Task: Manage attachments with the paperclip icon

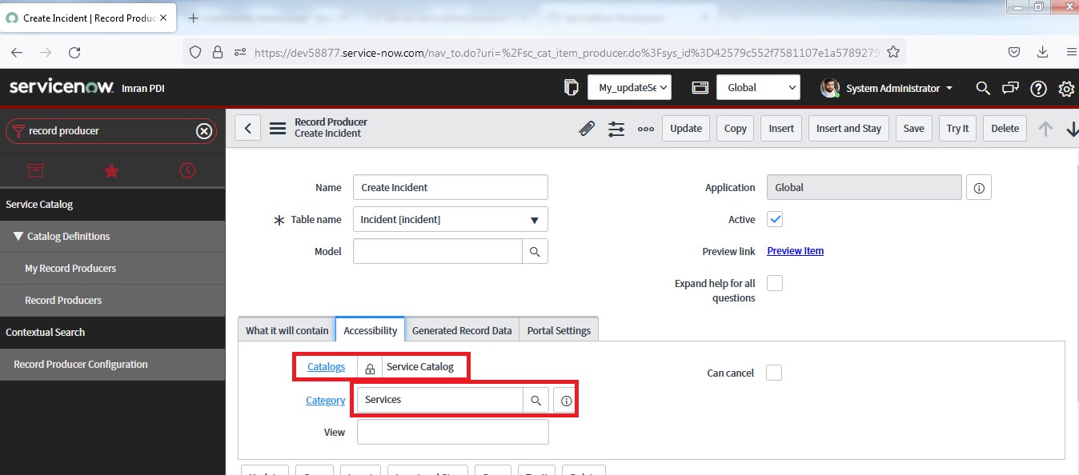Action: coord(587,128)
